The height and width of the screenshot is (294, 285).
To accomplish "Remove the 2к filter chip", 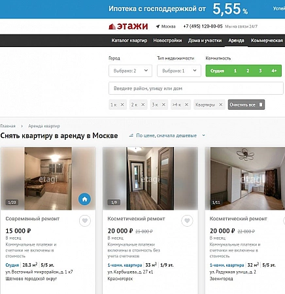I will [143, 105].
